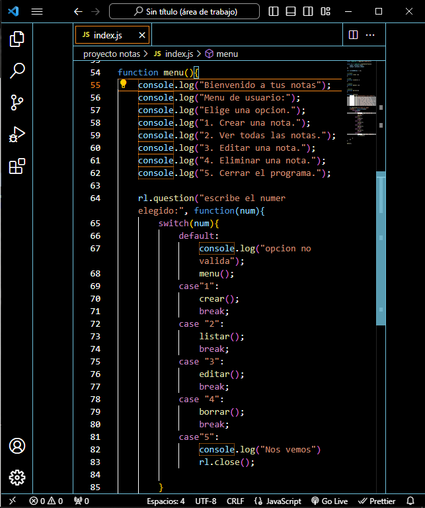Start the Go Live server
The width and height of the screenshot is (425, 508).
[x=330, y=501]
